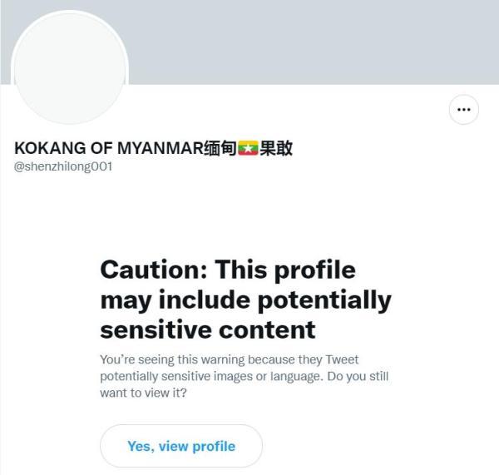Click the Myanmar flag emoji in name
Viewport: 499px width, 475px height.
pyautogui.click(x=248, y=148)
